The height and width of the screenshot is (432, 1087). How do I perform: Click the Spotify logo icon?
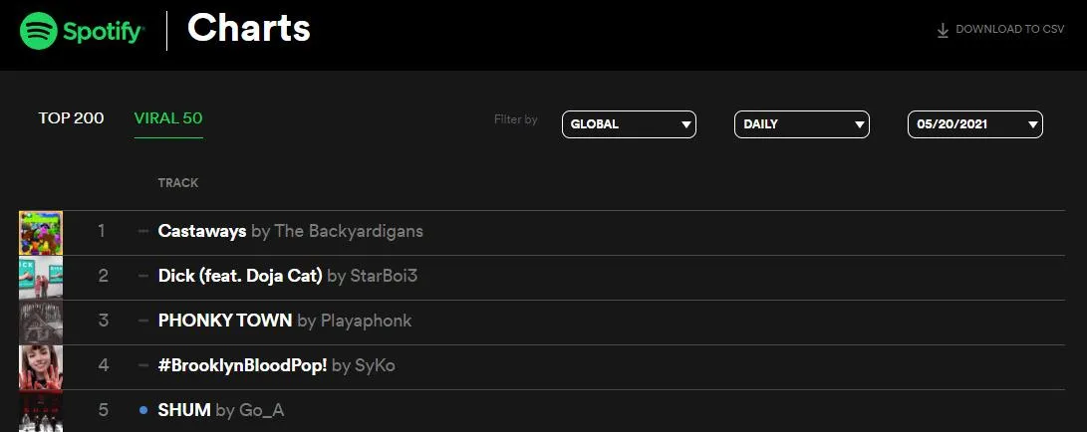[39, 31]
